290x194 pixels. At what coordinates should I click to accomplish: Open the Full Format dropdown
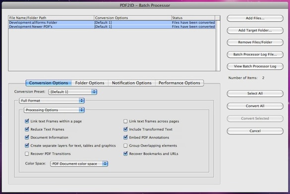coord(52,100)
